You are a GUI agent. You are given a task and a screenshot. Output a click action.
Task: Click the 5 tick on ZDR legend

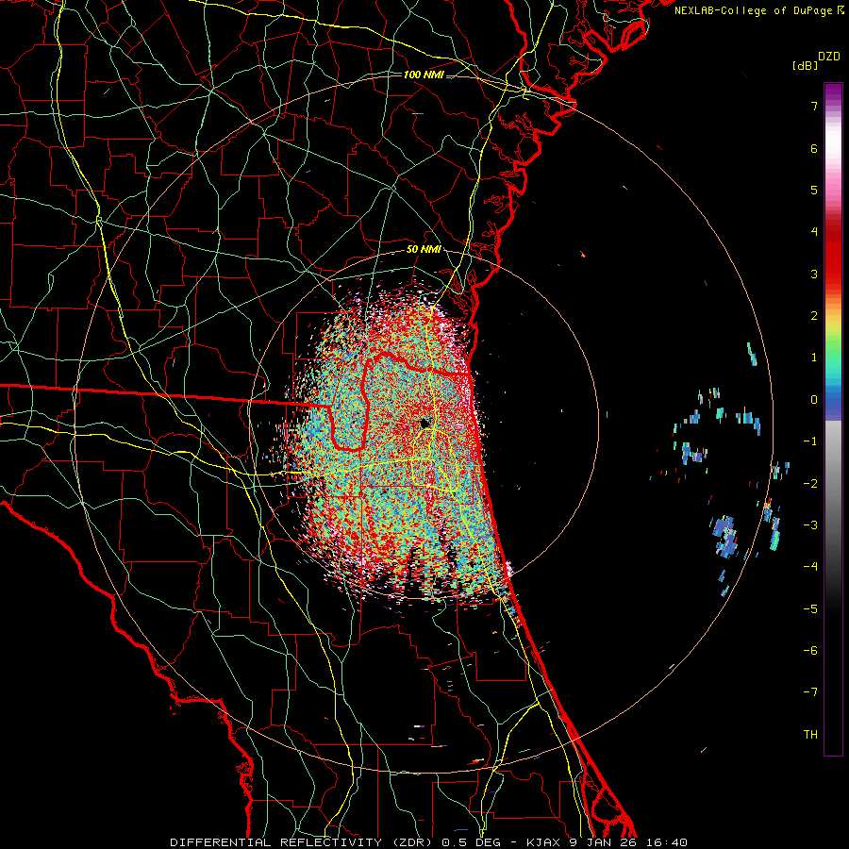click(814, 190)
